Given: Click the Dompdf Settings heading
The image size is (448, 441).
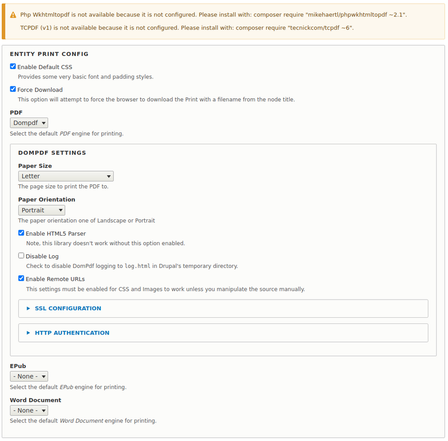Looking at the screenshot, I should pos(53,153).
